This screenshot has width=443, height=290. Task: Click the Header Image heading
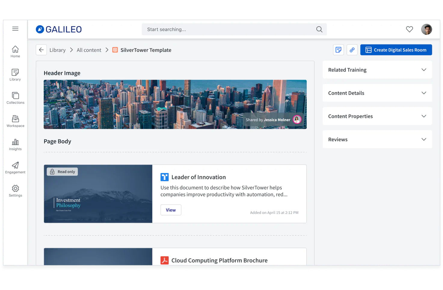click(62, 73)
